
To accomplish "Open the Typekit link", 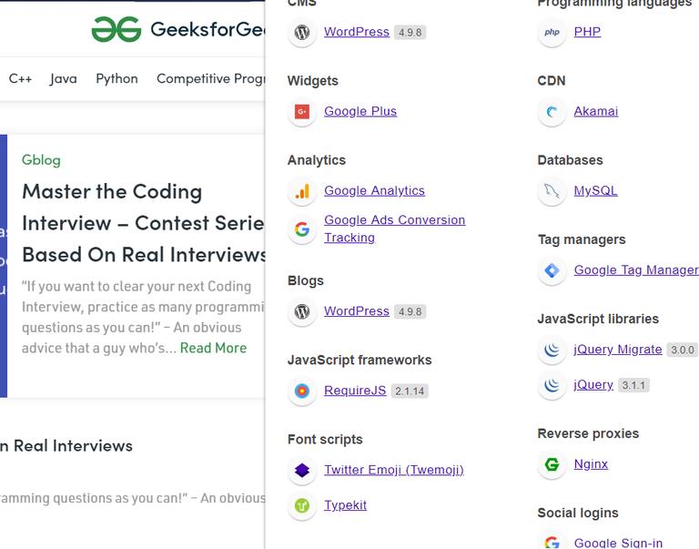I will coord(346,505).
